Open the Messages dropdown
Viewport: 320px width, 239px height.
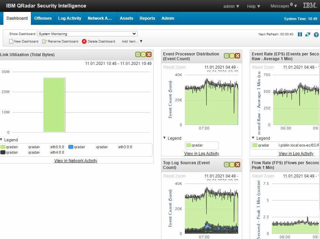(284, 6)
